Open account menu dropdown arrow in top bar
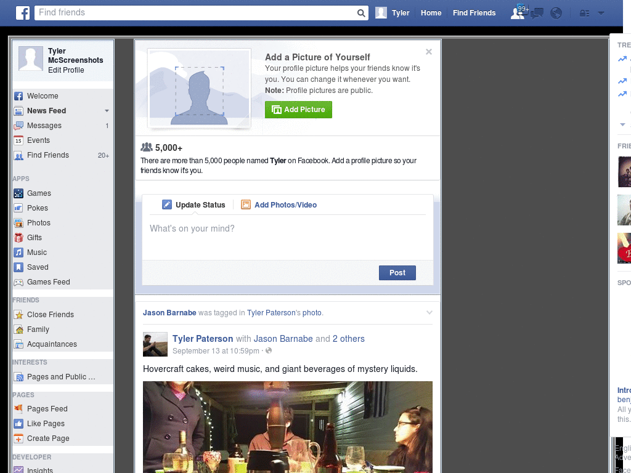The width and height of the screenshot is (631, 473). click(x=601, y=13)
